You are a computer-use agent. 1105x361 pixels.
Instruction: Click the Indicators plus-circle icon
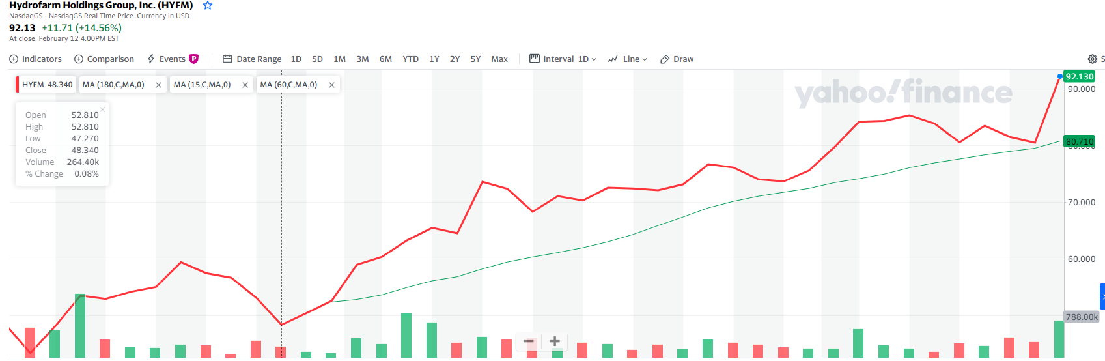(14, 59)
